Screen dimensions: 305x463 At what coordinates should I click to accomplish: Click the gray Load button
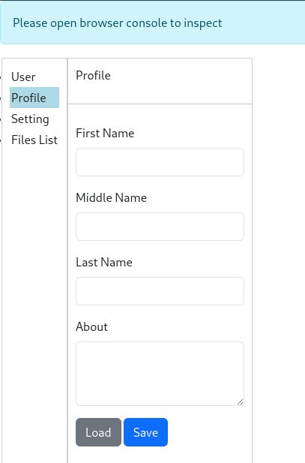point(98,432)
